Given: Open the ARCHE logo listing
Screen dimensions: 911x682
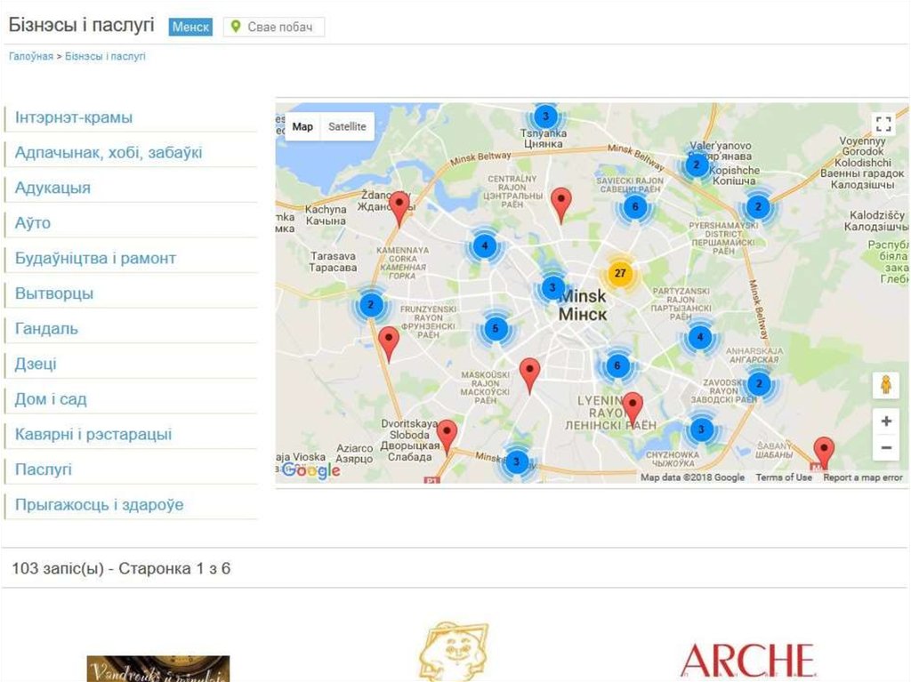Looking at the screenshot, I should 747,660.
